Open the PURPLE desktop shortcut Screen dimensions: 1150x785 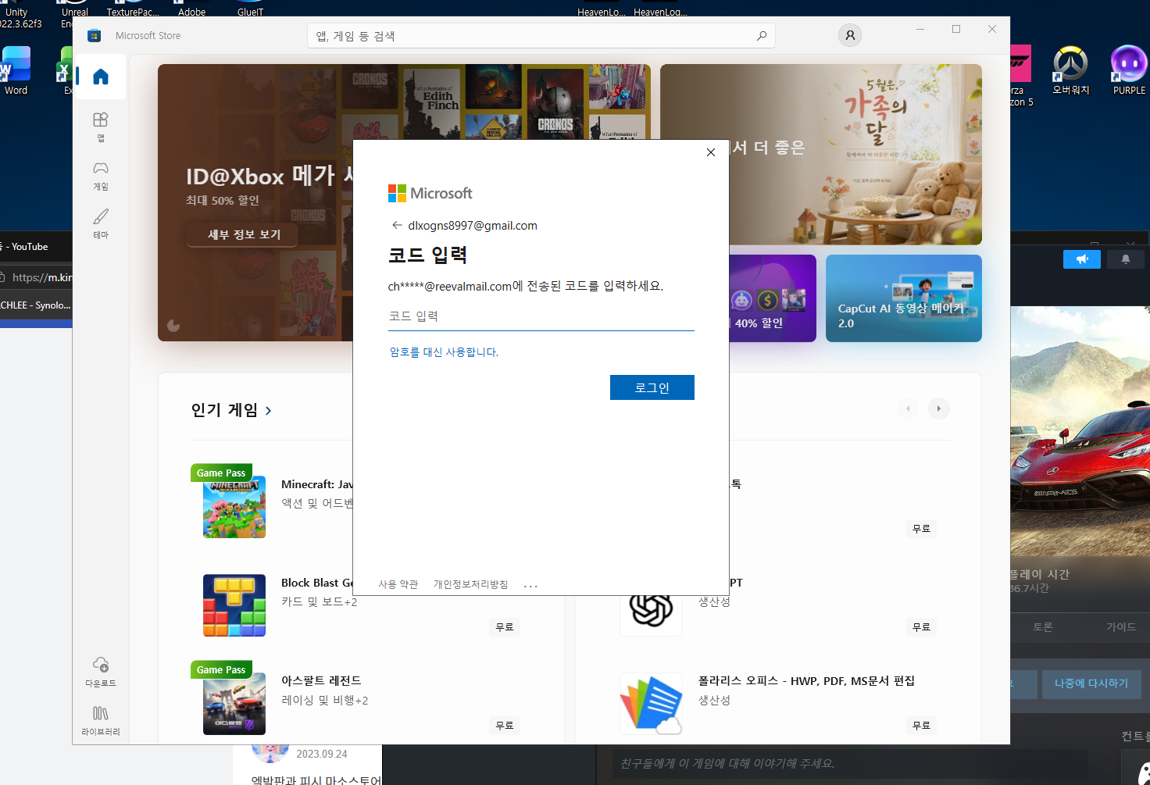(x=1129, y=70)
